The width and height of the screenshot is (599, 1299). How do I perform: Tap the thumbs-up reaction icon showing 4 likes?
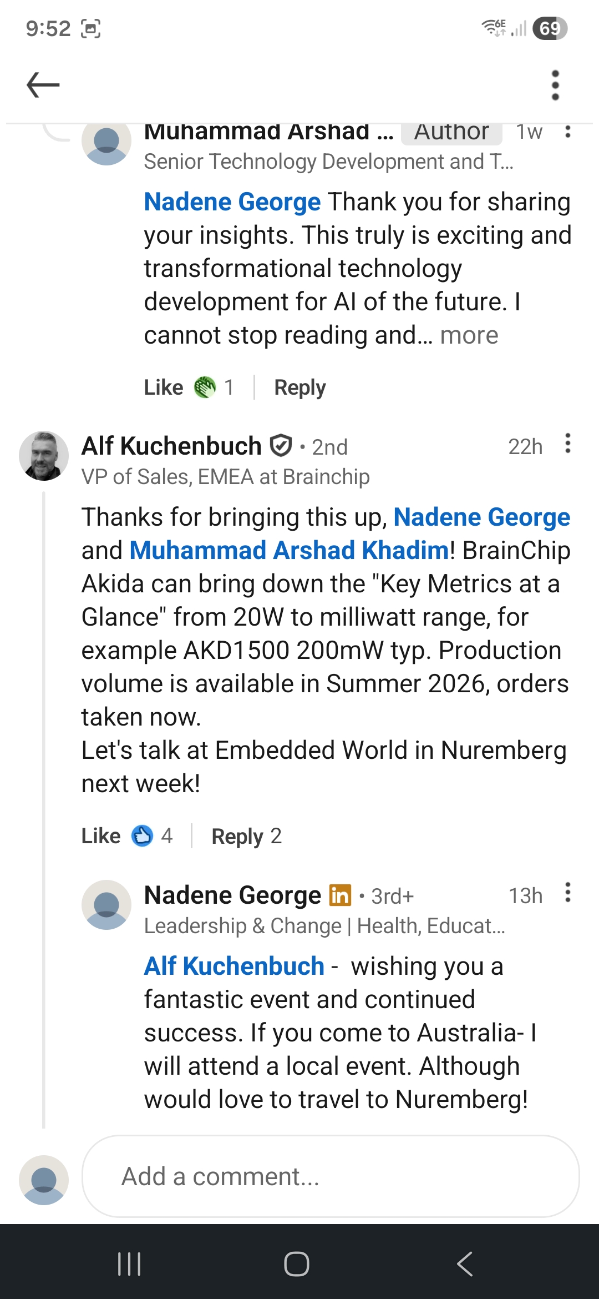coord(143,835)
